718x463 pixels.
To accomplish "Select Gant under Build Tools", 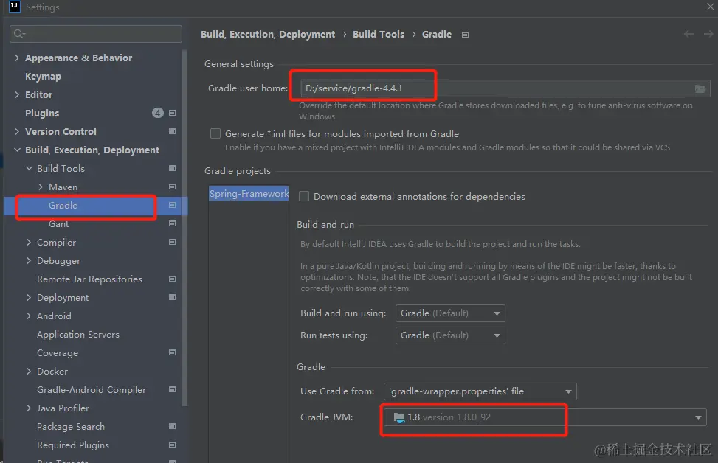I will (58, 223).
